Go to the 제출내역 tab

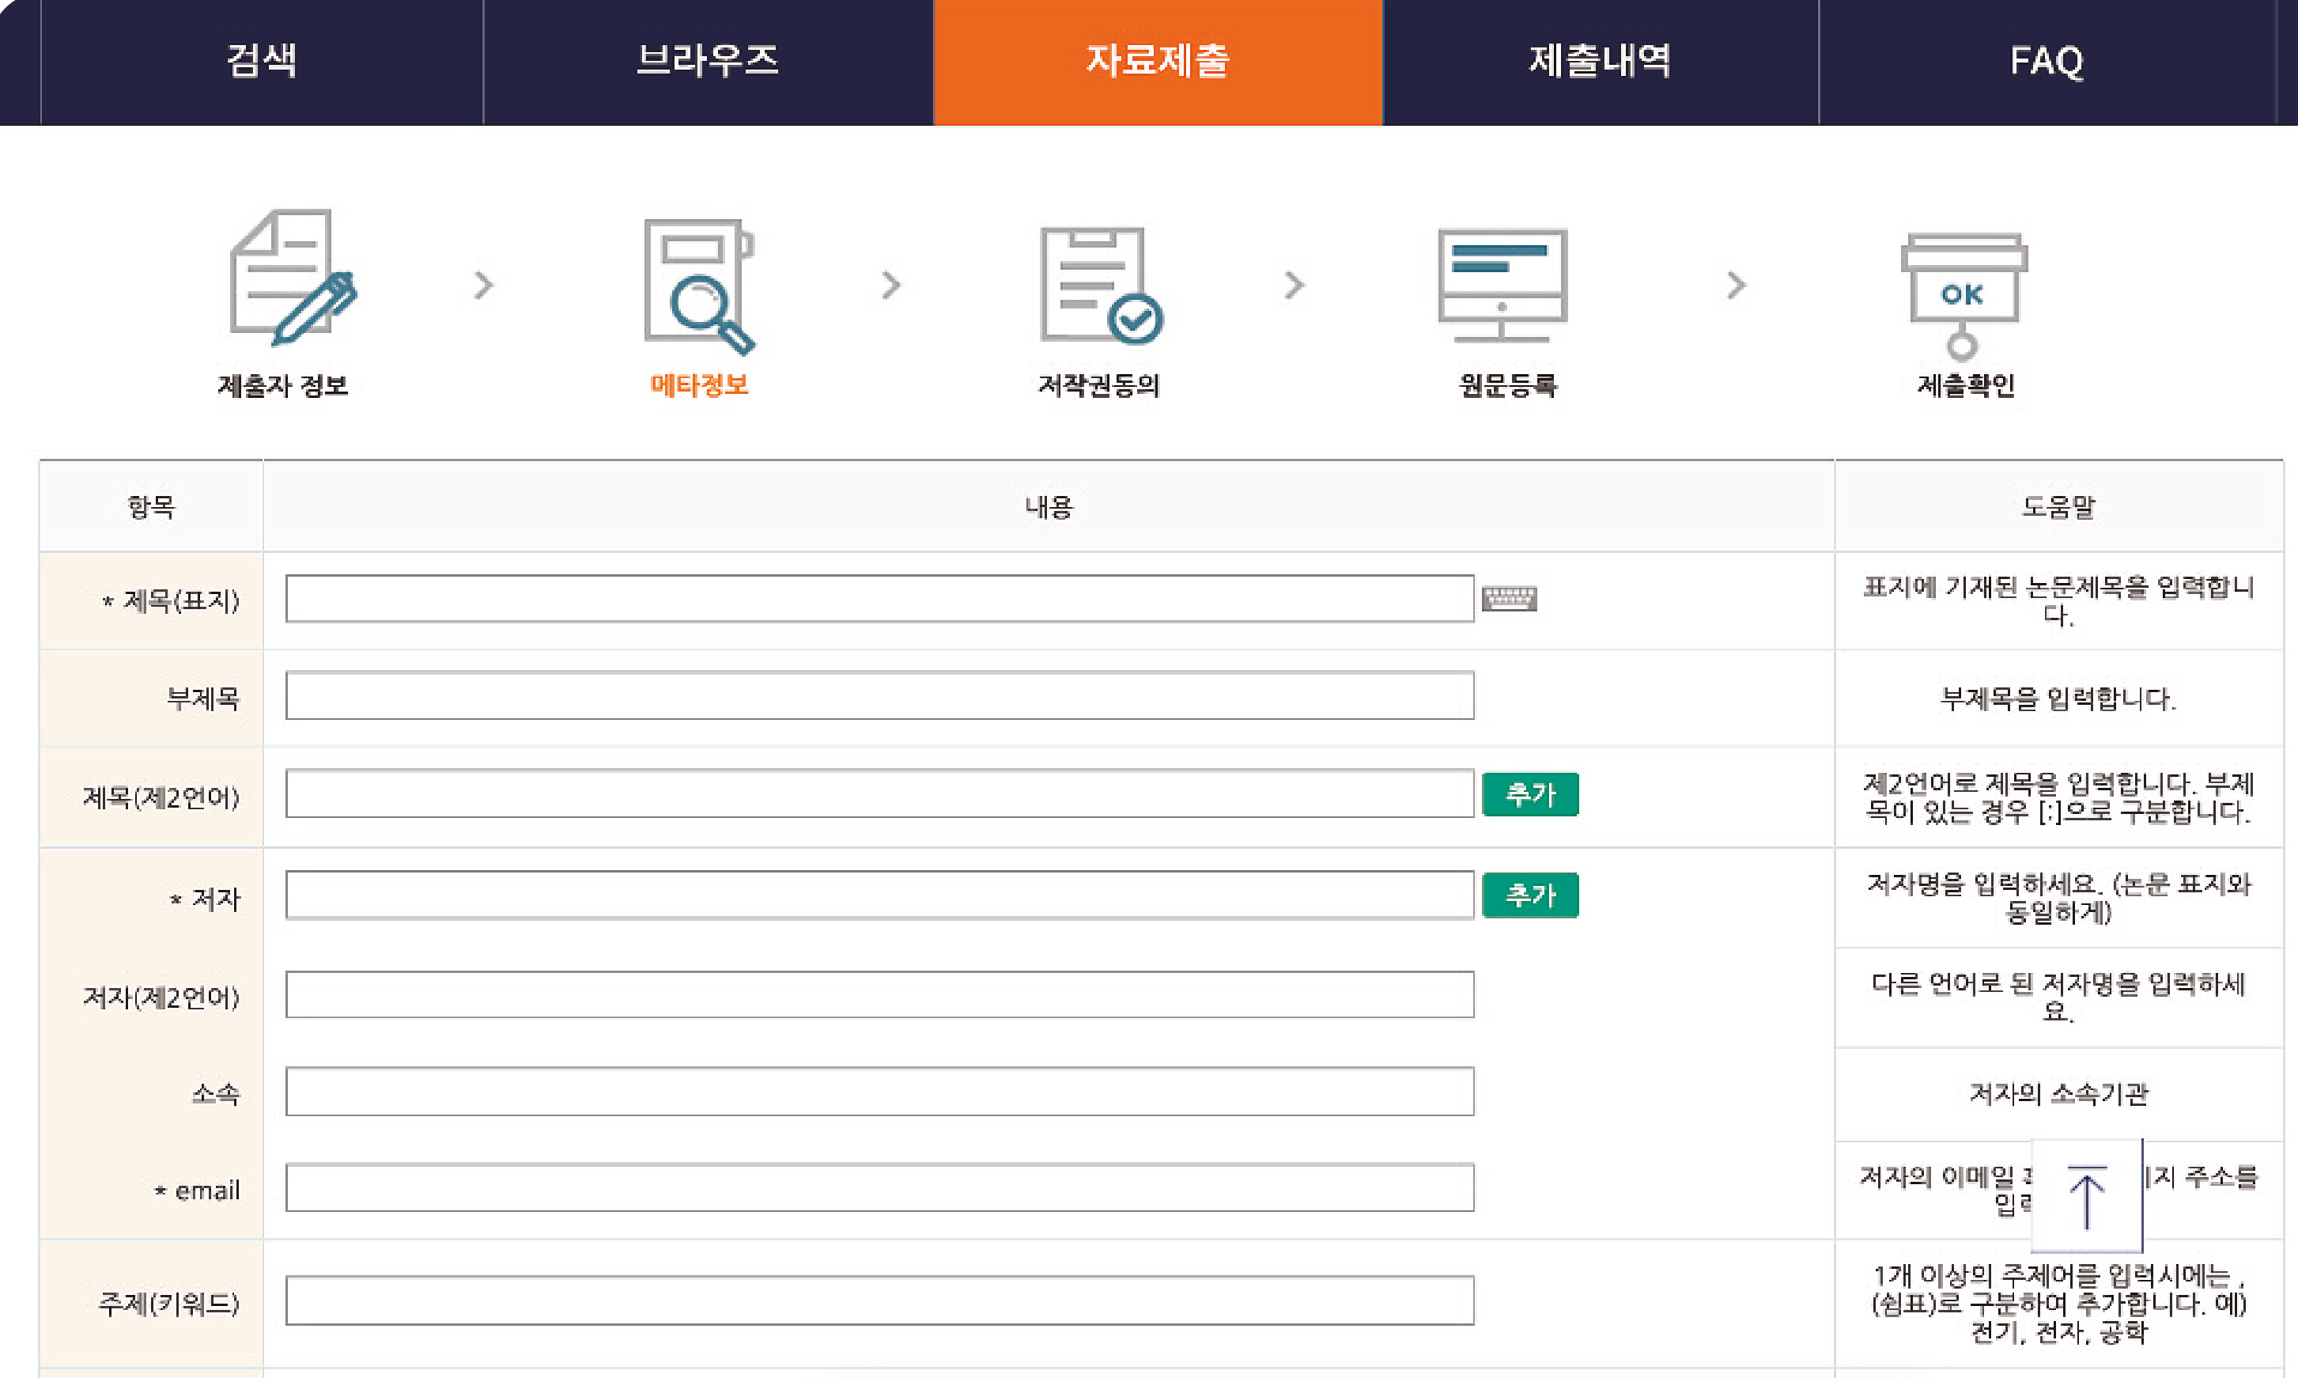coord(1599,61)
